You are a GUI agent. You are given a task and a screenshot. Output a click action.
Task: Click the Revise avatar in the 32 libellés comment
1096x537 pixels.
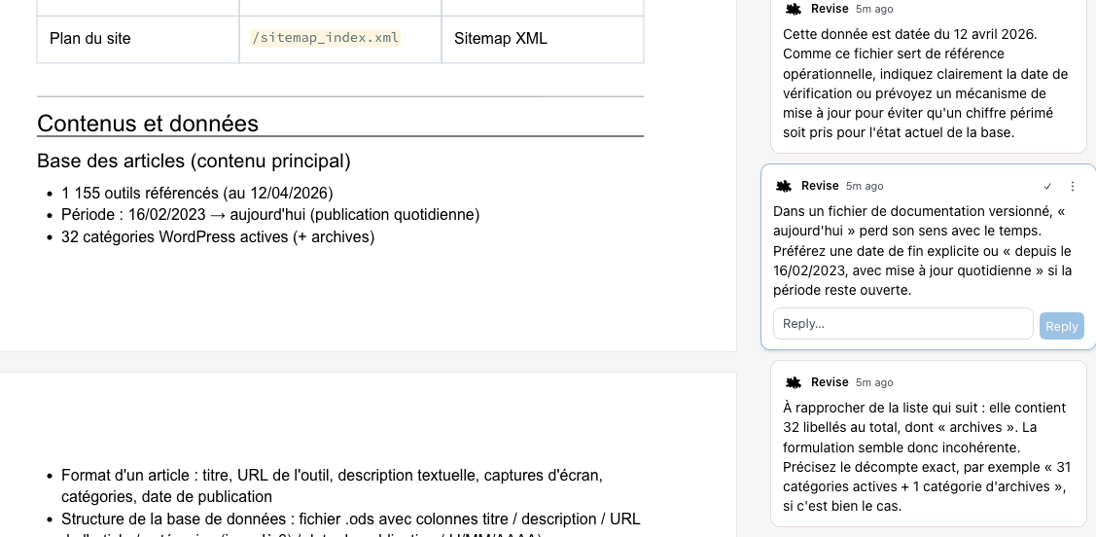click(x=794, y=382)
